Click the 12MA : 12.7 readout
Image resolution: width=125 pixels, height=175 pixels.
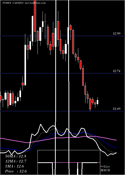[x=15, y=161]
